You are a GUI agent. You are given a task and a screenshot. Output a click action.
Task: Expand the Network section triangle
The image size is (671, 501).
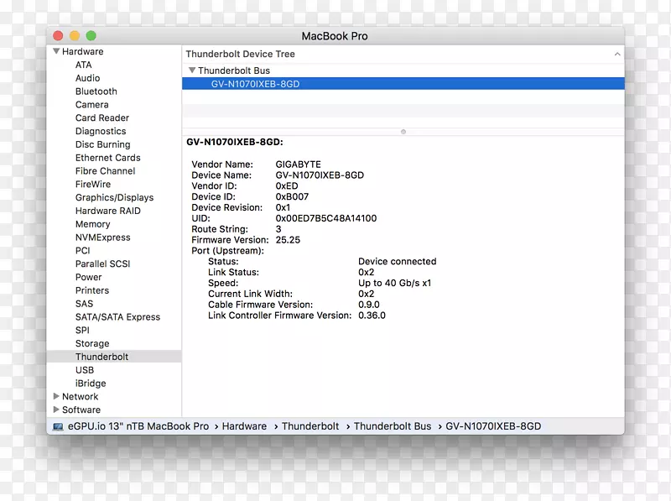pyautogui.click(x=56, y=397)
